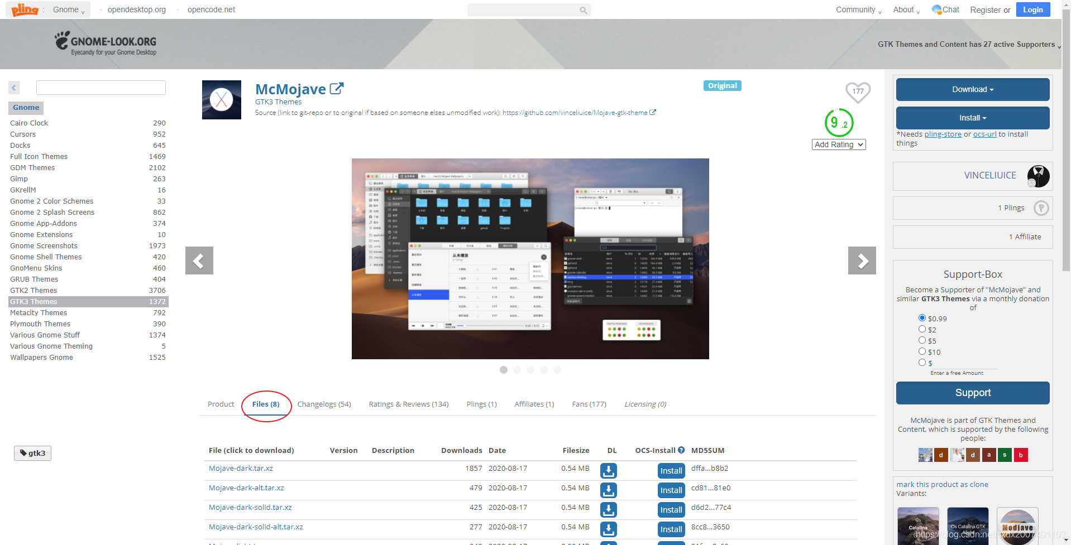1071x545 pixels.
Task: Click the search magnifier icon in top bar
Action: [583, 10]
